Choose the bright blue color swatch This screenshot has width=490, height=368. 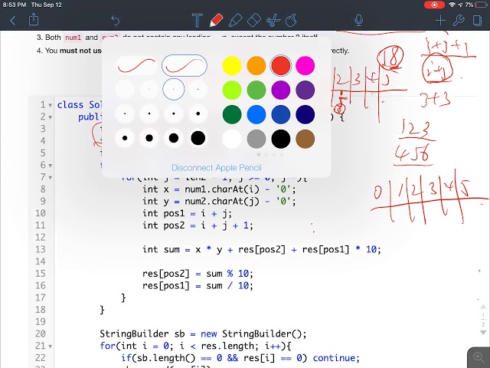tap(256, 114)
